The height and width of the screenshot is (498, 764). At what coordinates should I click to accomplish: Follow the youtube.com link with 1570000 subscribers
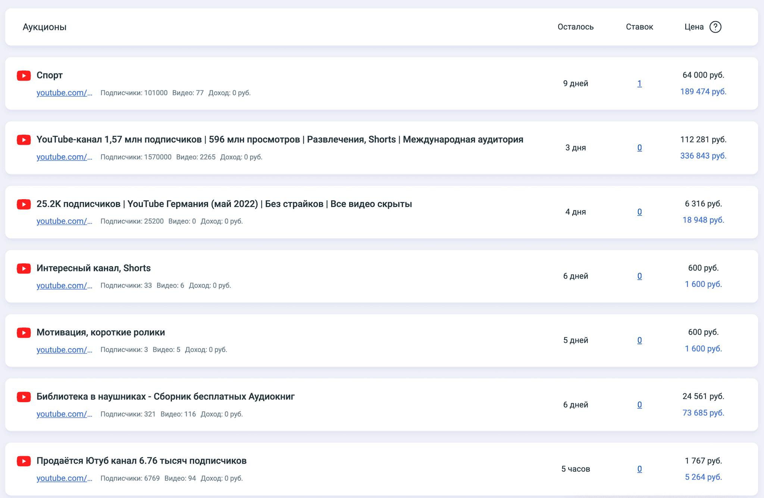coord(65,157)
